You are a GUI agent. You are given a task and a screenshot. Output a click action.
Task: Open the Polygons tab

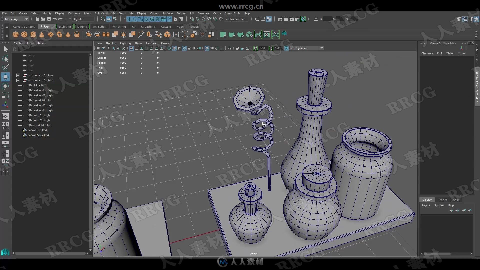[x=46, y=27]
